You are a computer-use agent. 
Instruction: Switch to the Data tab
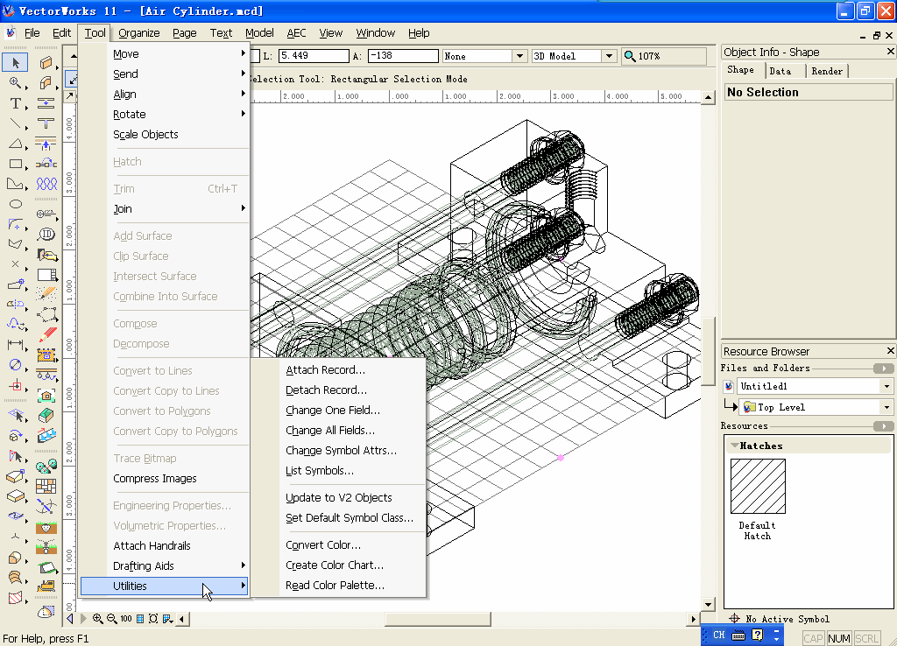780,71
